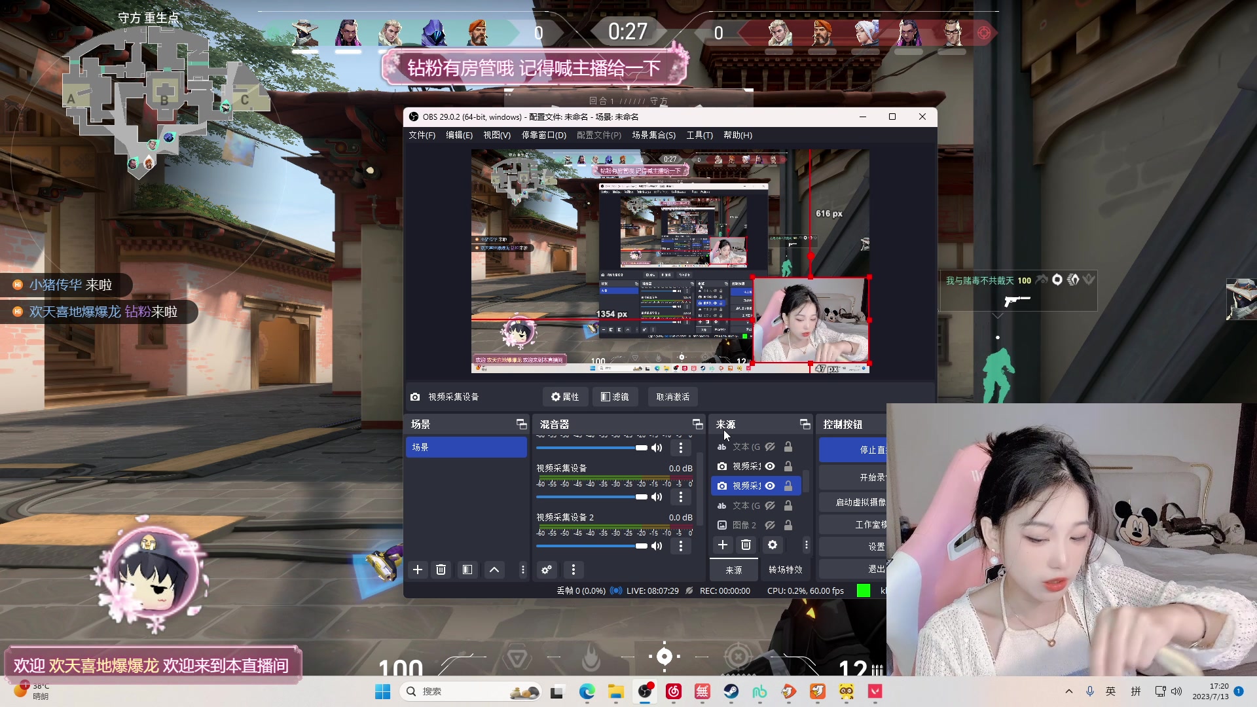The image size is (1257, 707).
Task: Click the 滤镜 filters button
Action: point(615,397)
